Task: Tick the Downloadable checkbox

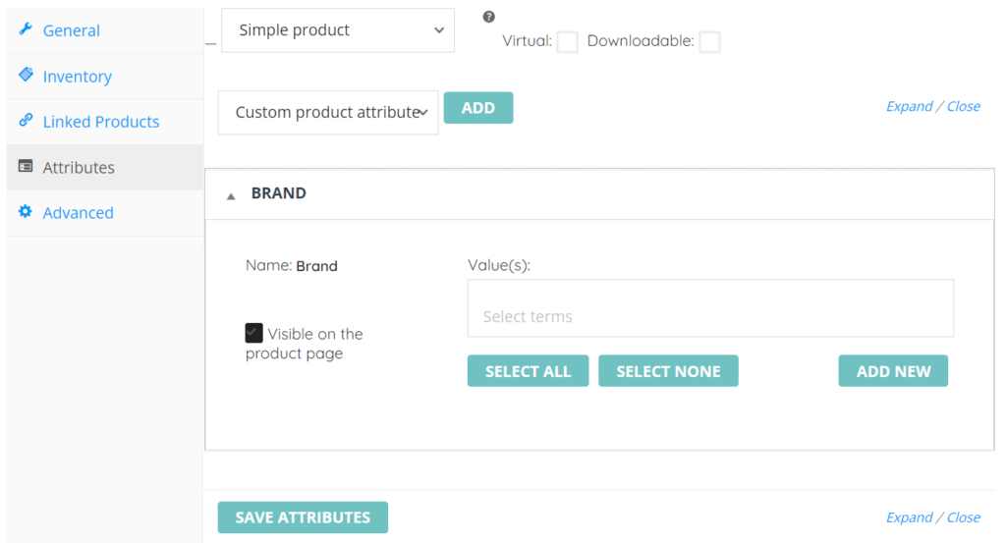Action: click(x=709, y=41)
